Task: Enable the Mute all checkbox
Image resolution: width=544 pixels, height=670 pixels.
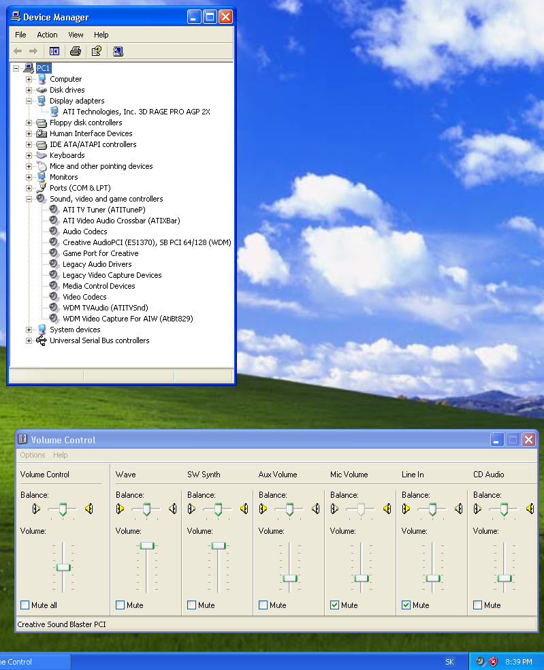Action: [x=25, y=605]
